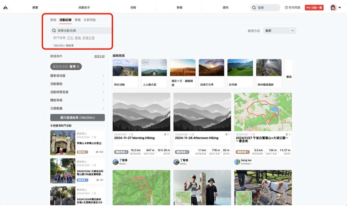Click the question mark icon by 常見問題

(286, 8)
